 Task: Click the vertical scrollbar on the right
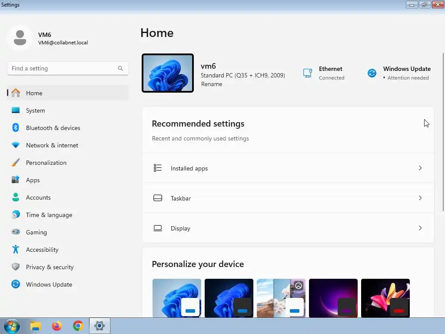tap(443, 132)
